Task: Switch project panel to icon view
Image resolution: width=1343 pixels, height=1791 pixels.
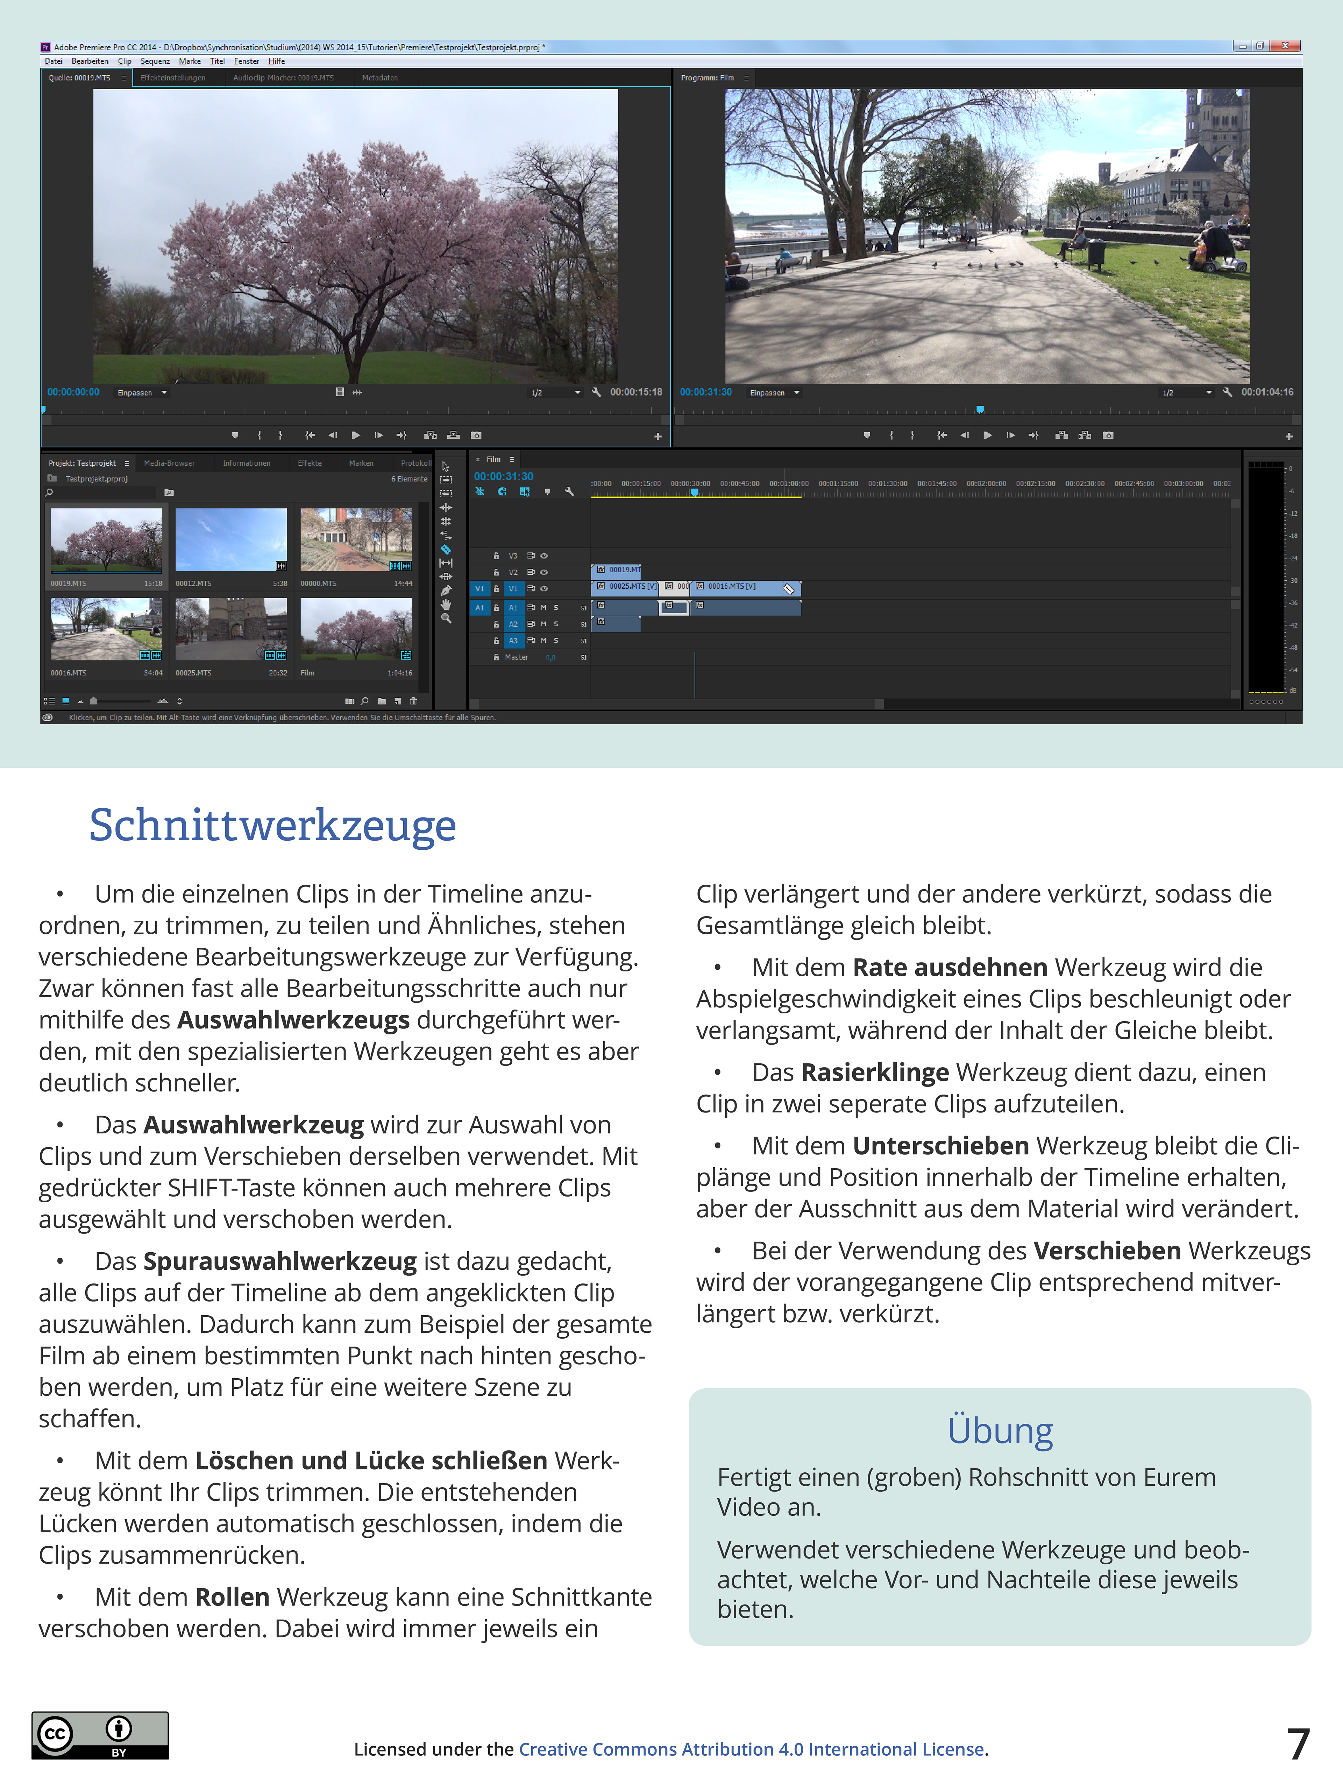Action: (x=66, y=701)
